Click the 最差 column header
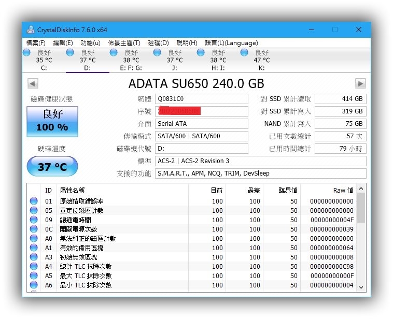The image size is (393, 319). 244,190
